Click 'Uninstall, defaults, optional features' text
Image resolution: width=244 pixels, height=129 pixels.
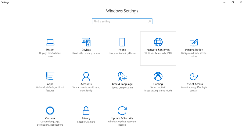(50, 89)
